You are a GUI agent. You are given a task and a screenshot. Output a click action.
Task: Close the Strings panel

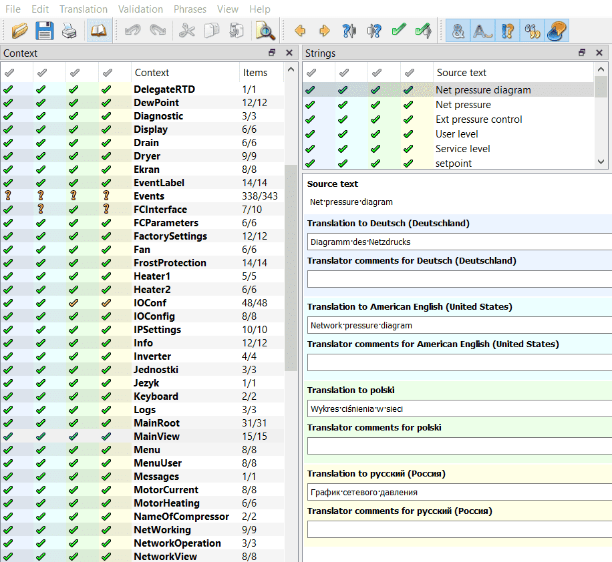pos(599,53)
